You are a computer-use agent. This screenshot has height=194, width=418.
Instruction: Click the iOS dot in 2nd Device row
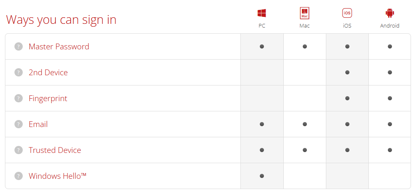pyautogui.click(x=347, y=72)
